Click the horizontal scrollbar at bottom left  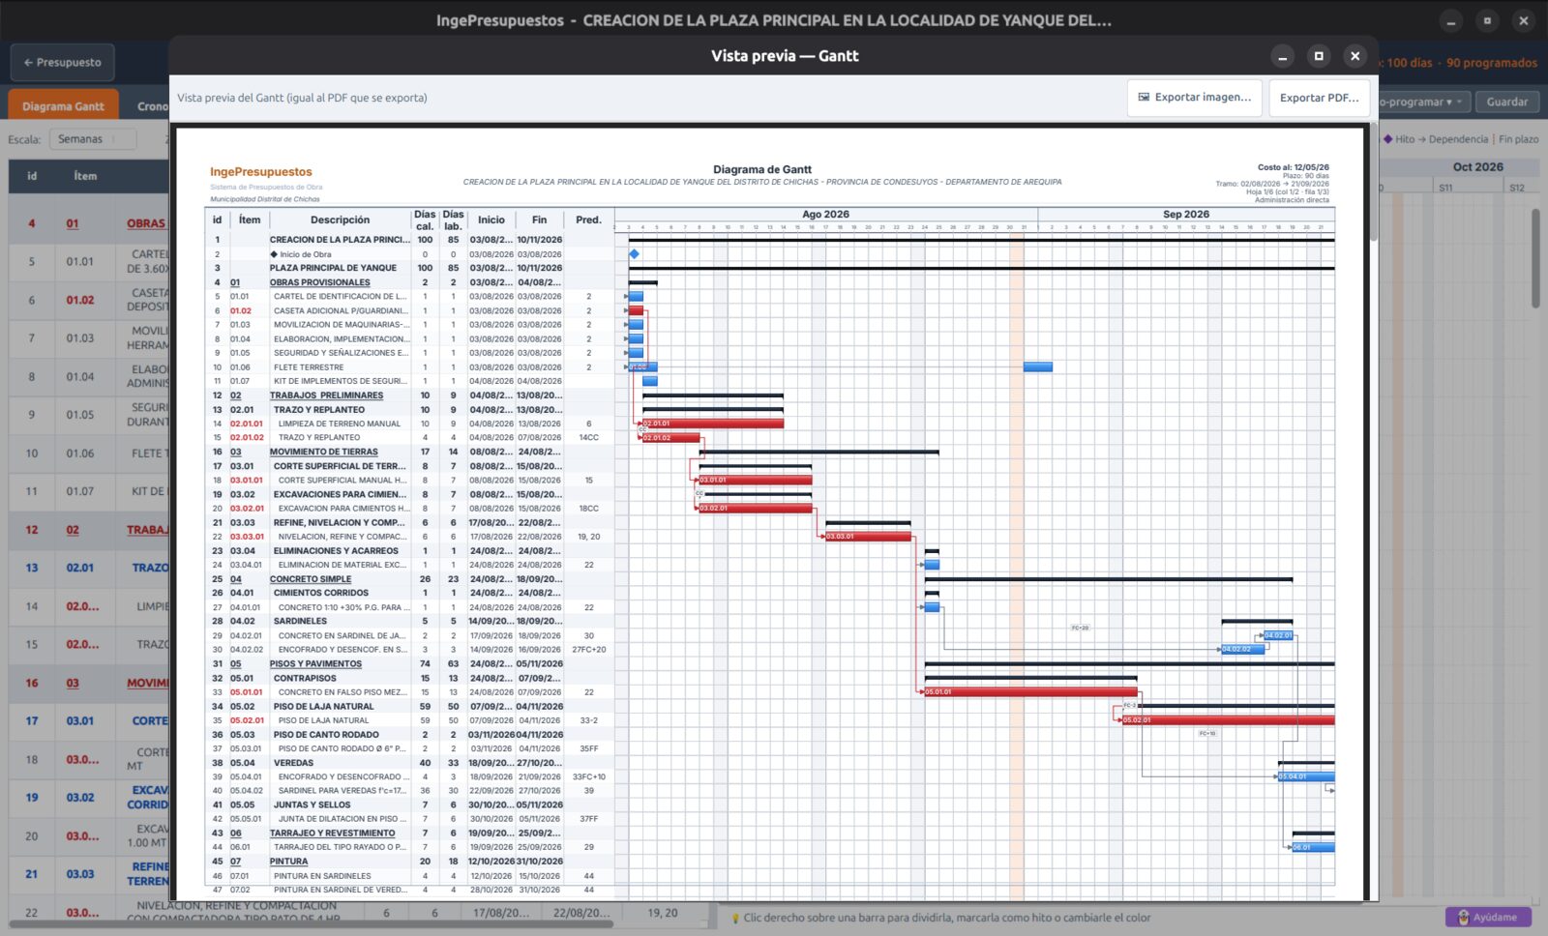pos(312,923)
